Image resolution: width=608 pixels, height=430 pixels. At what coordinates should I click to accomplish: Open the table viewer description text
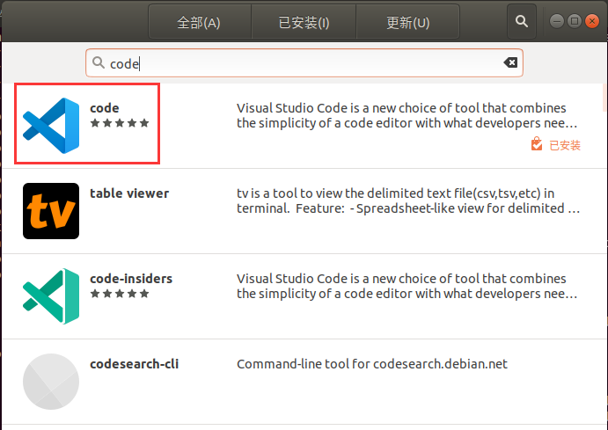pos(408,200)
